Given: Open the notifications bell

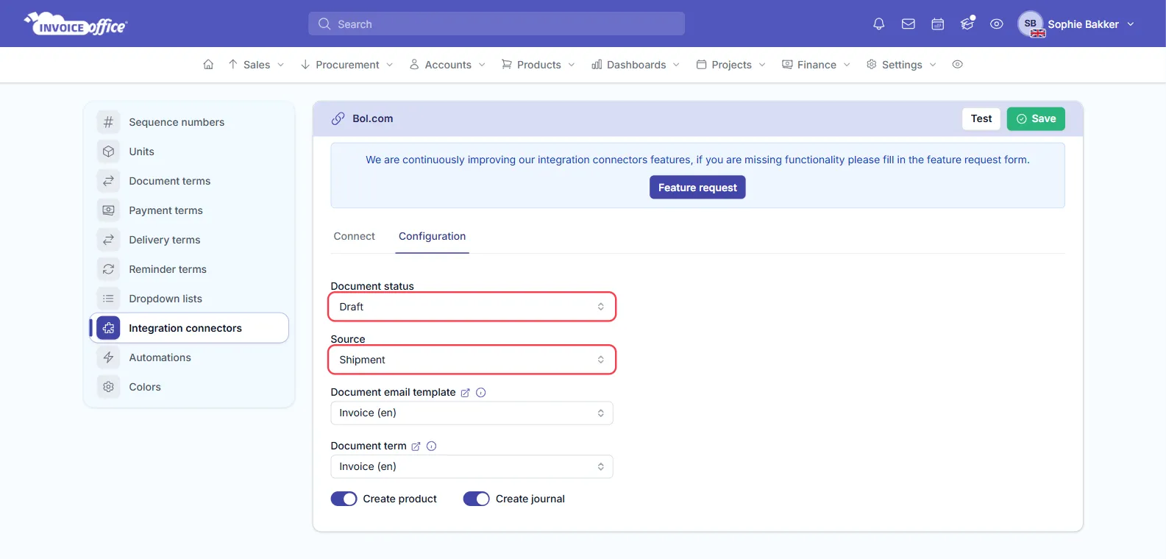Looking at the screenshot, I should [x=878, y=24].
